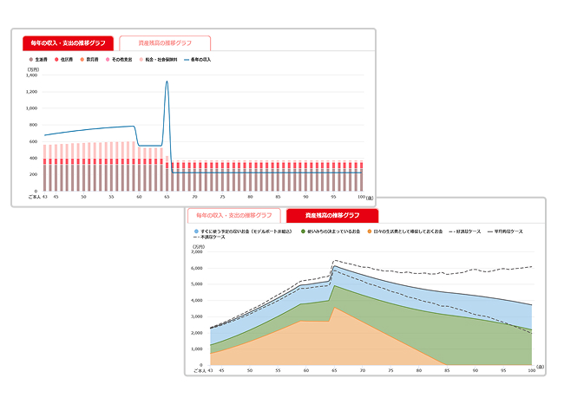Open 毎年の収入・支出の推移グラフ tab in lower panel

point(235,216)
